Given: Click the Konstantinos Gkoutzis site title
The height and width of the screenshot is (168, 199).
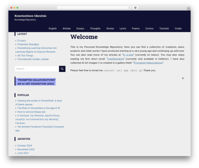Looking at the screenshot, I should pyautogui.click(x=30, y=16).
